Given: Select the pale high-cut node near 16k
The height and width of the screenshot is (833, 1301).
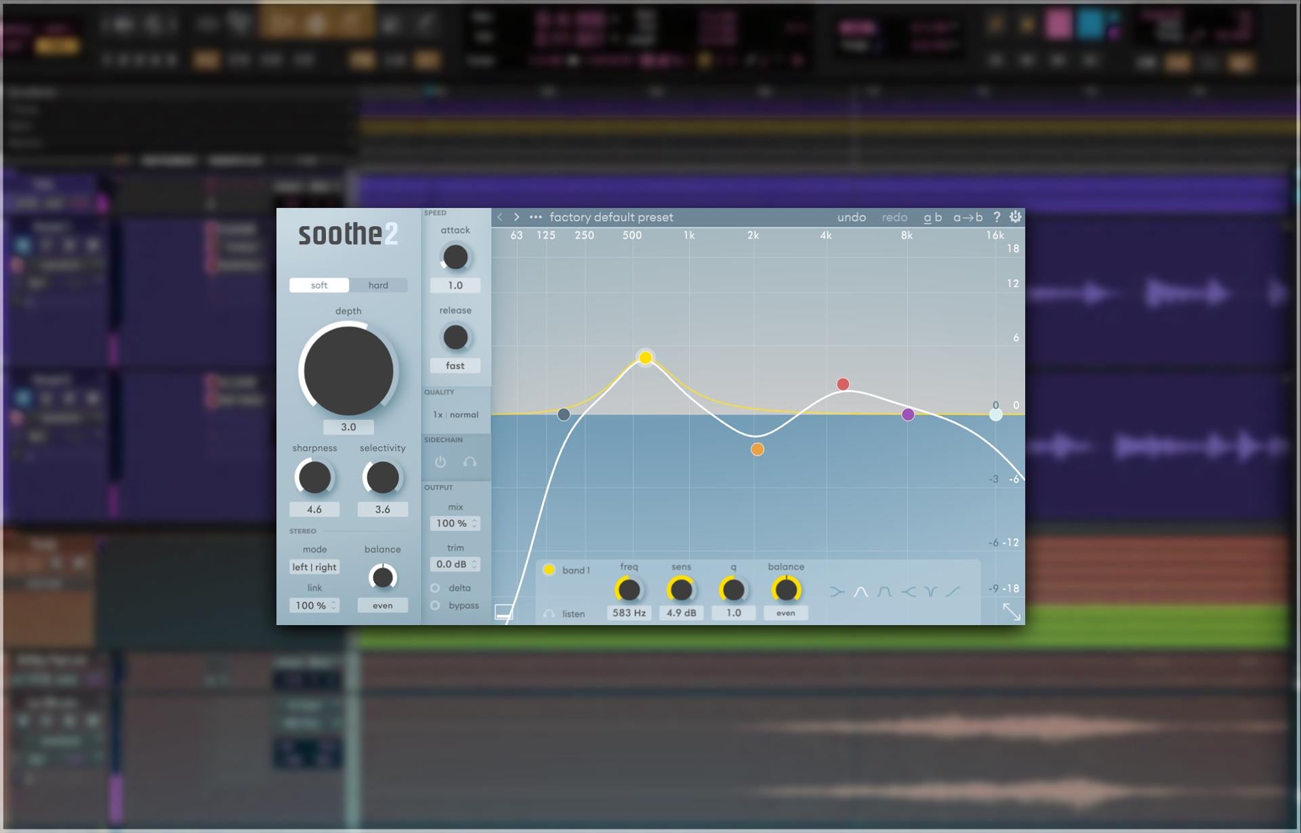Looking at the screenshot, I should click(995, 414).
